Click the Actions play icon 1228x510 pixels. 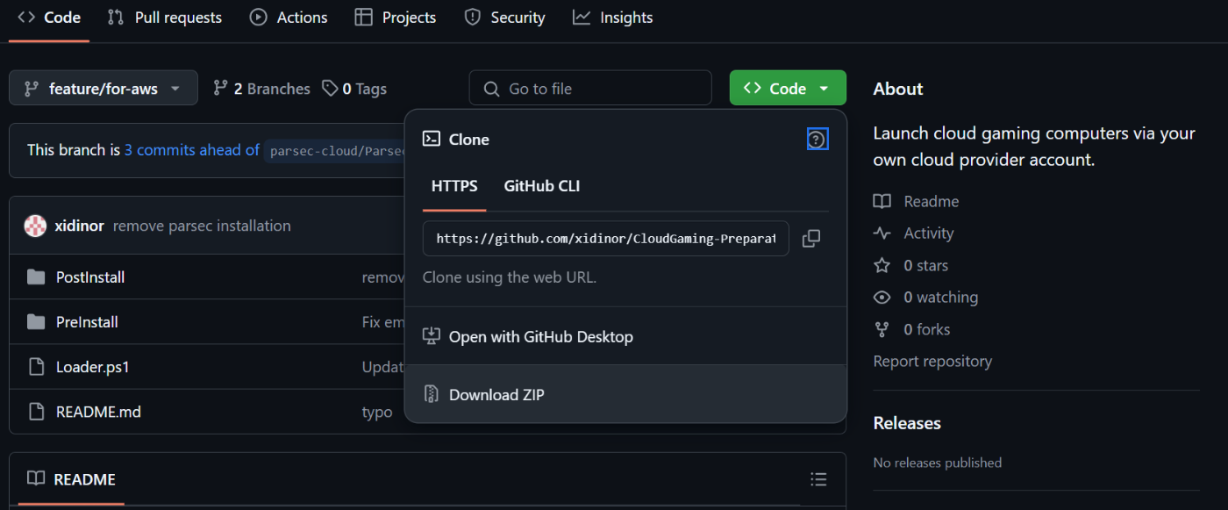click(258, 18)
